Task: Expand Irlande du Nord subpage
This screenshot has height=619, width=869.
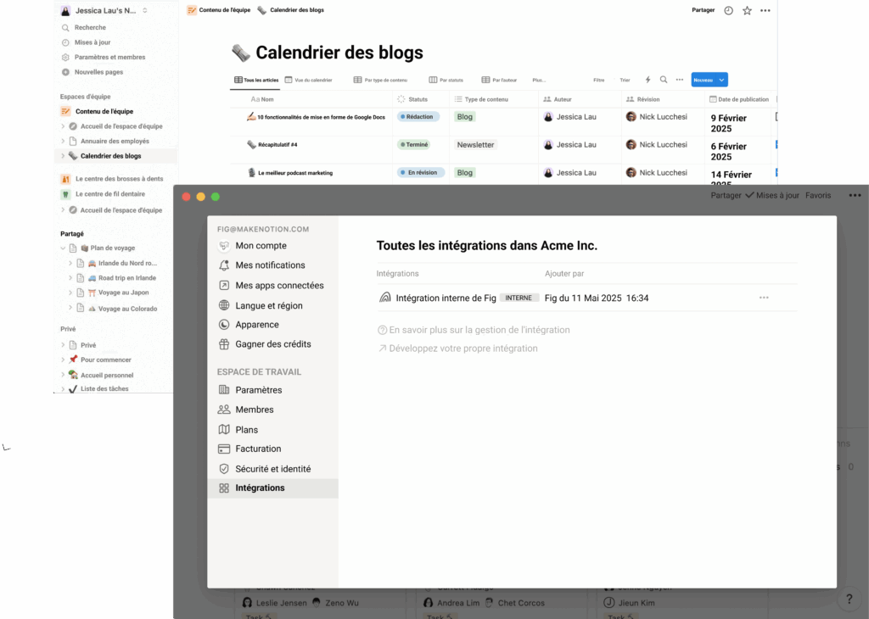Action: (x=70, y=263)
